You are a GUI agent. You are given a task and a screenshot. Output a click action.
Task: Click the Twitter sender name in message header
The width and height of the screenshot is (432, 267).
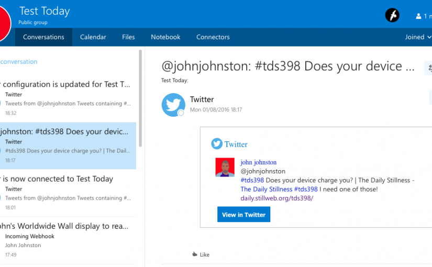pyautogui.click(x=202, y=99)
